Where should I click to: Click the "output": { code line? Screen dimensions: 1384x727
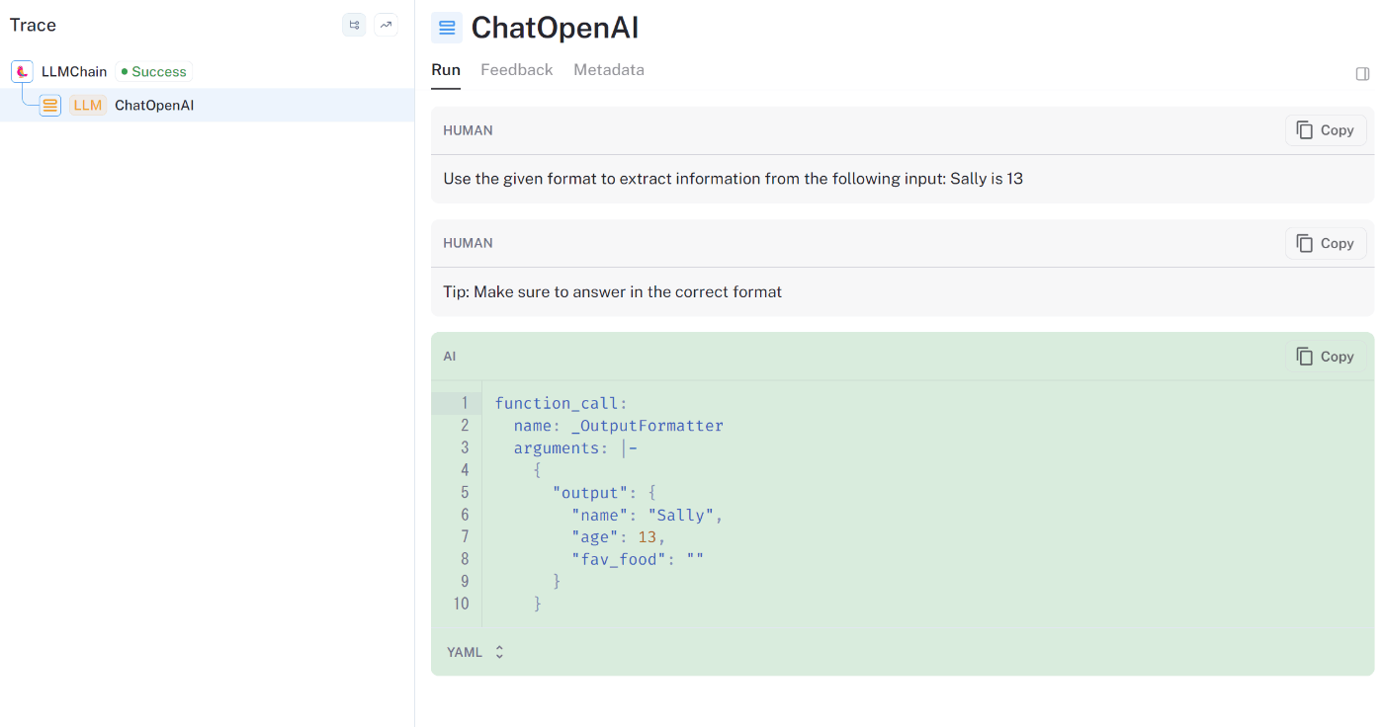point(604,492)
